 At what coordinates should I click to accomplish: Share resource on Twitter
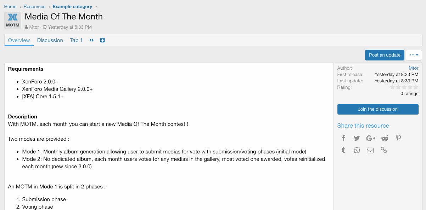click(357, 138)
